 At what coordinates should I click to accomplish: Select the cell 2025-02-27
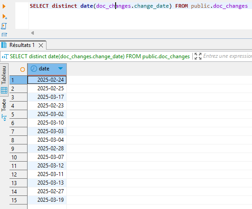tap(47, 191)
